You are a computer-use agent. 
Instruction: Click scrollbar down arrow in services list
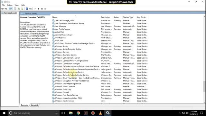coord(204,102)
